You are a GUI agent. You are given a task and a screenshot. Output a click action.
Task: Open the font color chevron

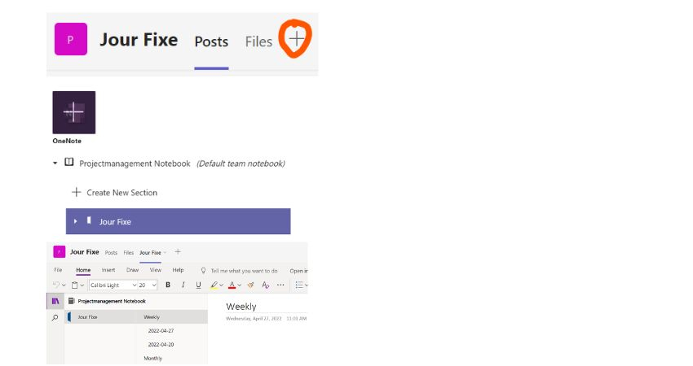coord(239,285)
